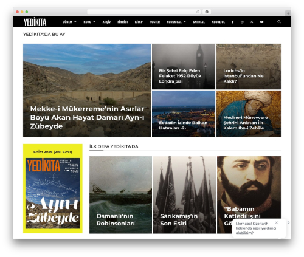Expand the KURUMSAL dropdown menu
304x257 pixels.
click(x=176, y=22)
